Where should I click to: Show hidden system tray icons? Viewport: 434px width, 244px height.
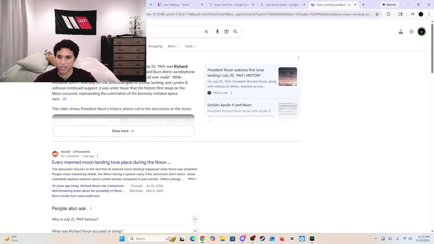375,239
